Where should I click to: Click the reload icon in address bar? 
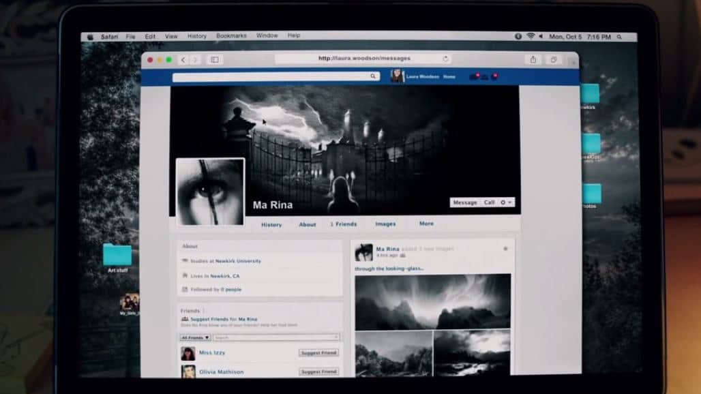click(x=445, y=59)
